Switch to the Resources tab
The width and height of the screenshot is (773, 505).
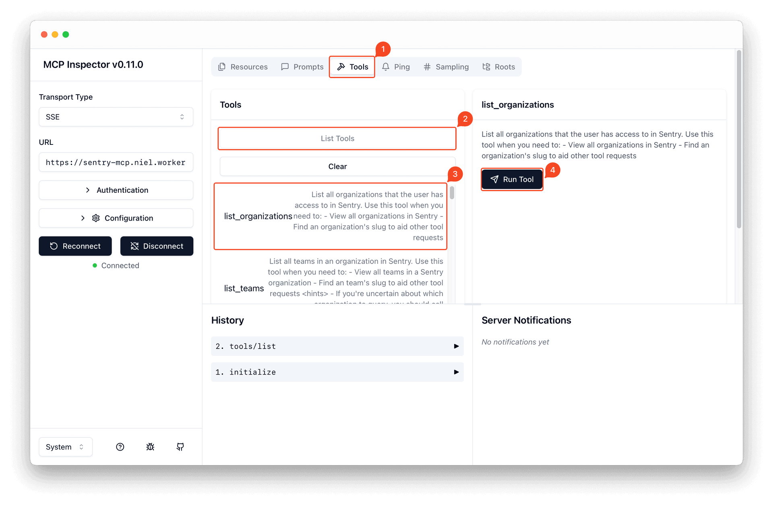[243, 67]
